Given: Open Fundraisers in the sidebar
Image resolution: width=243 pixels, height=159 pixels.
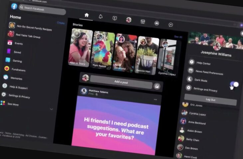Looking at the screenshot, I should pos(15,69).
